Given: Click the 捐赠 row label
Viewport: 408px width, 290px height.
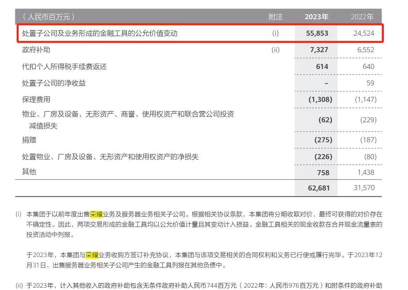Looking at the screenshot, I should (x=29, y=140).
